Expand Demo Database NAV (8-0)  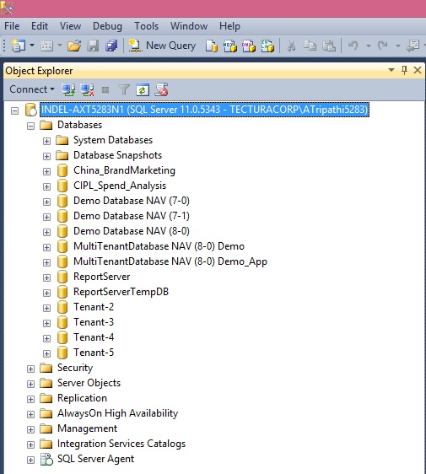point(46,232)
